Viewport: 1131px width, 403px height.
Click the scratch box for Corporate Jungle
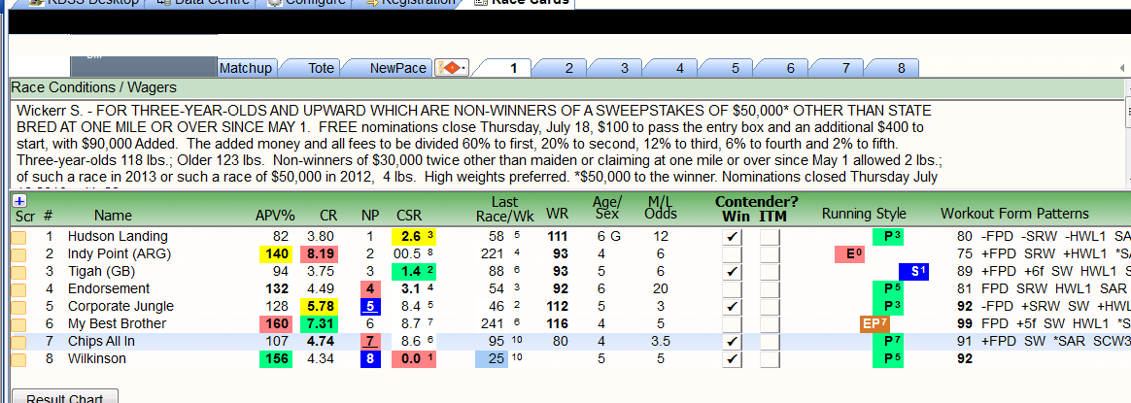[x=18, y=306]
